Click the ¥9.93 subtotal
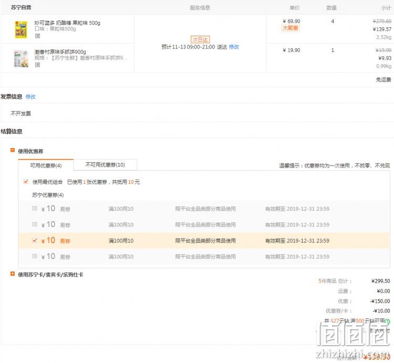The image size is (394, 363). point(385,58)
